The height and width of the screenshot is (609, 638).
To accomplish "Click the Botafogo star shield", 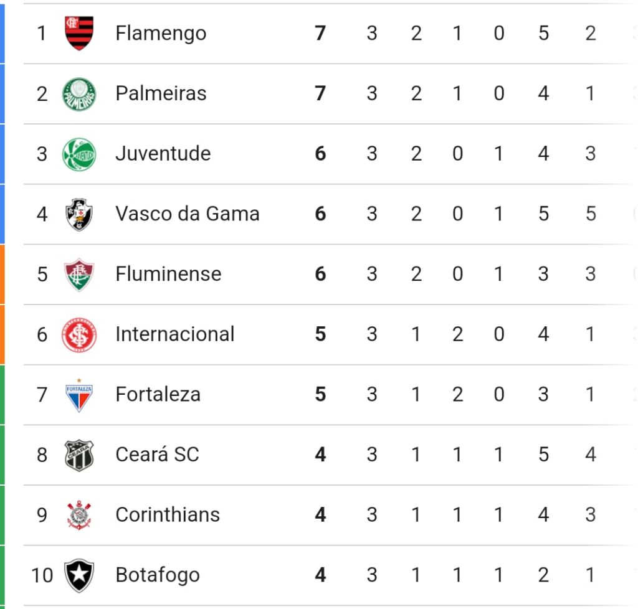I will coord(79,575).
